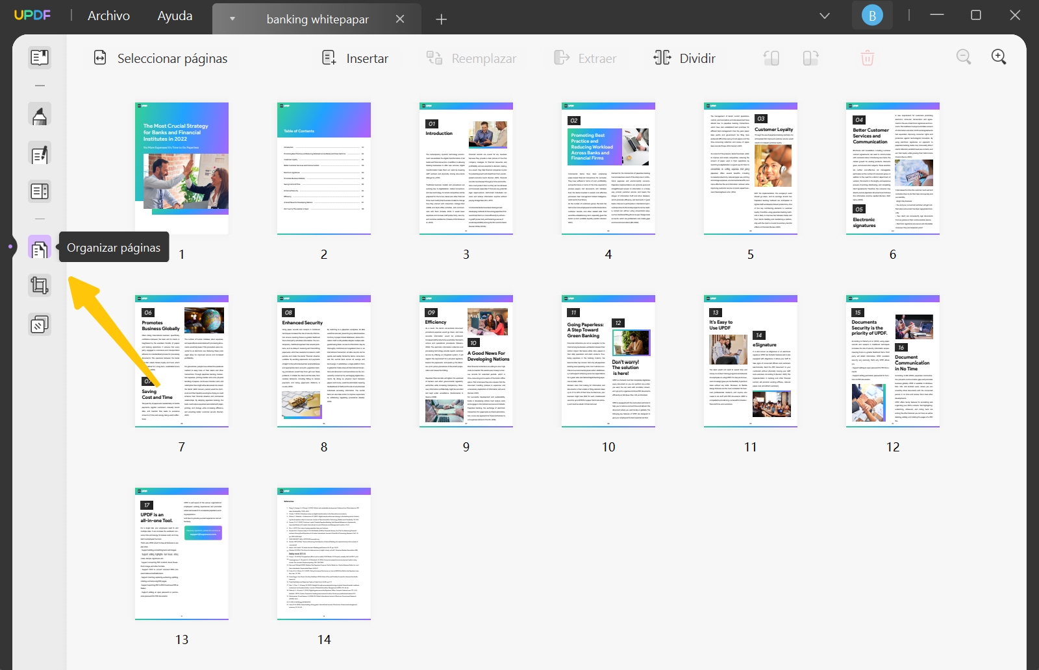Select the page 13 thumbnail

(181, 553)
